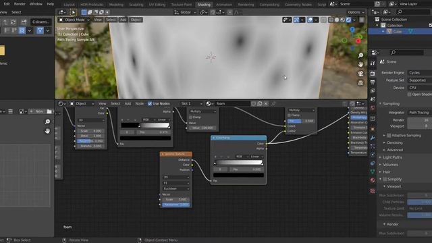This screenshot has width=432, height=243.
Task: Select solid viewport shading mode
Action: tap(337, 20)
